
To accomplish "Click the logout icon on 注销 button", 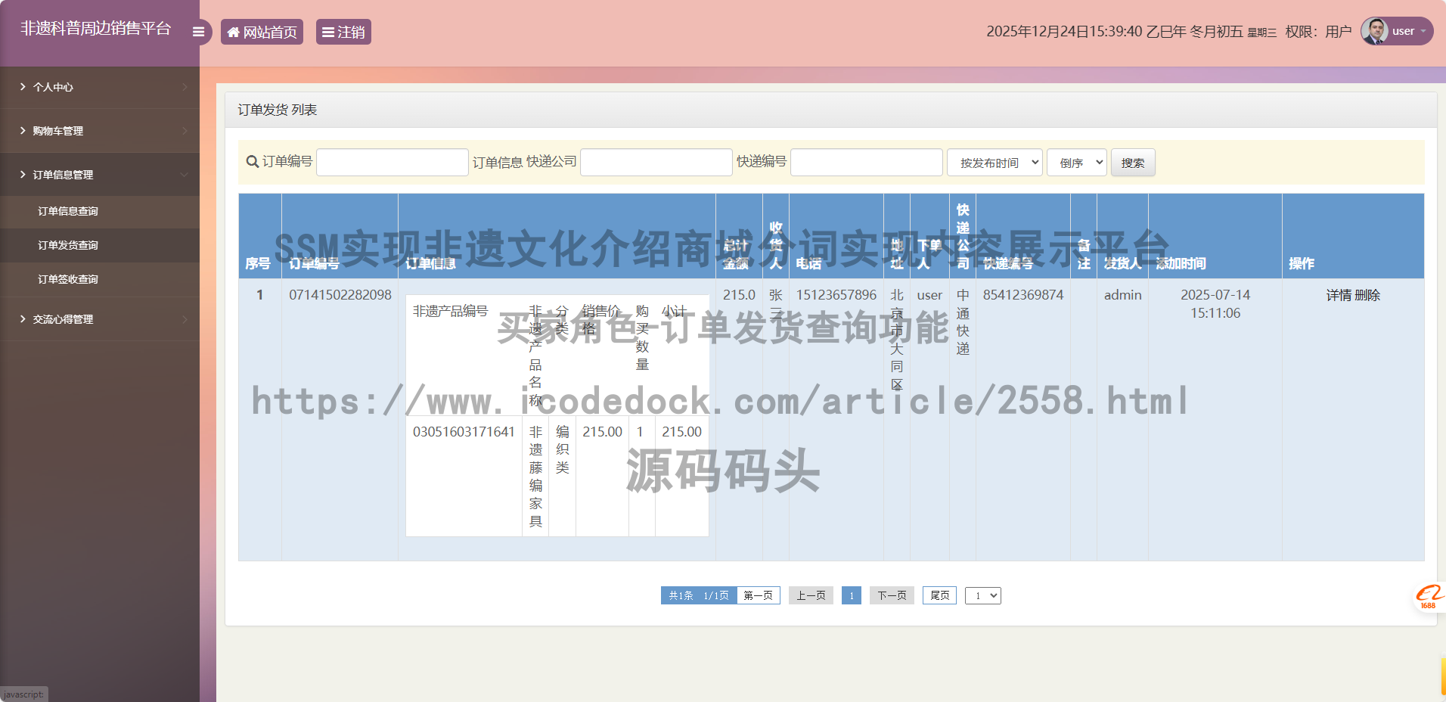I will (327, 32).
